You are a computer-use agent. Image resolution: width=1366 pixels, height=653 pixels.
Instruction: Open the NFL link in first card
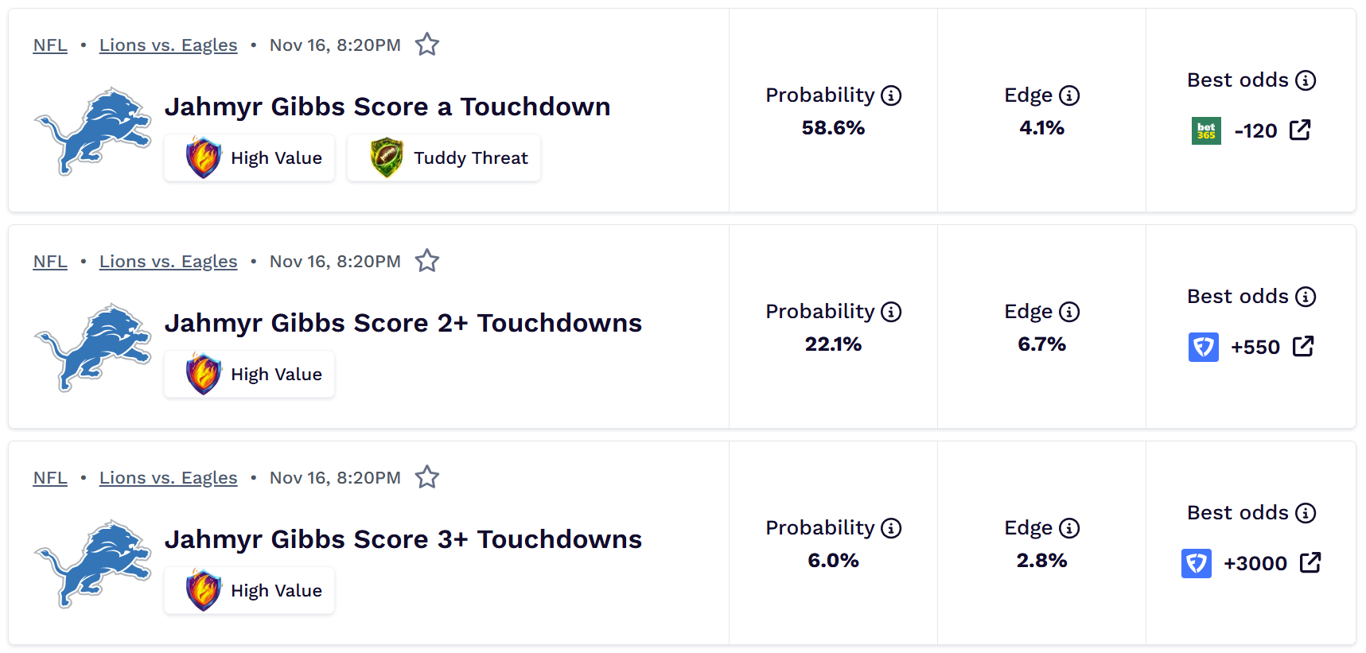[50, 45]
